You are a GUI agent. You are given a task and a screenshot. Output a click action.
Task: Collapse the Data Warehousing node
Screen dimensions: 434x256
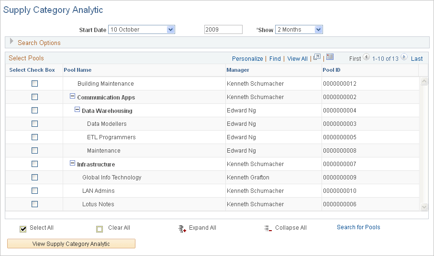(x=77, y=110)
